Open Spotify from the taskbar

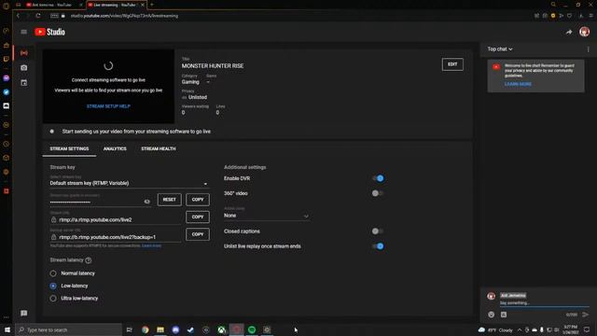click(252, 329)
